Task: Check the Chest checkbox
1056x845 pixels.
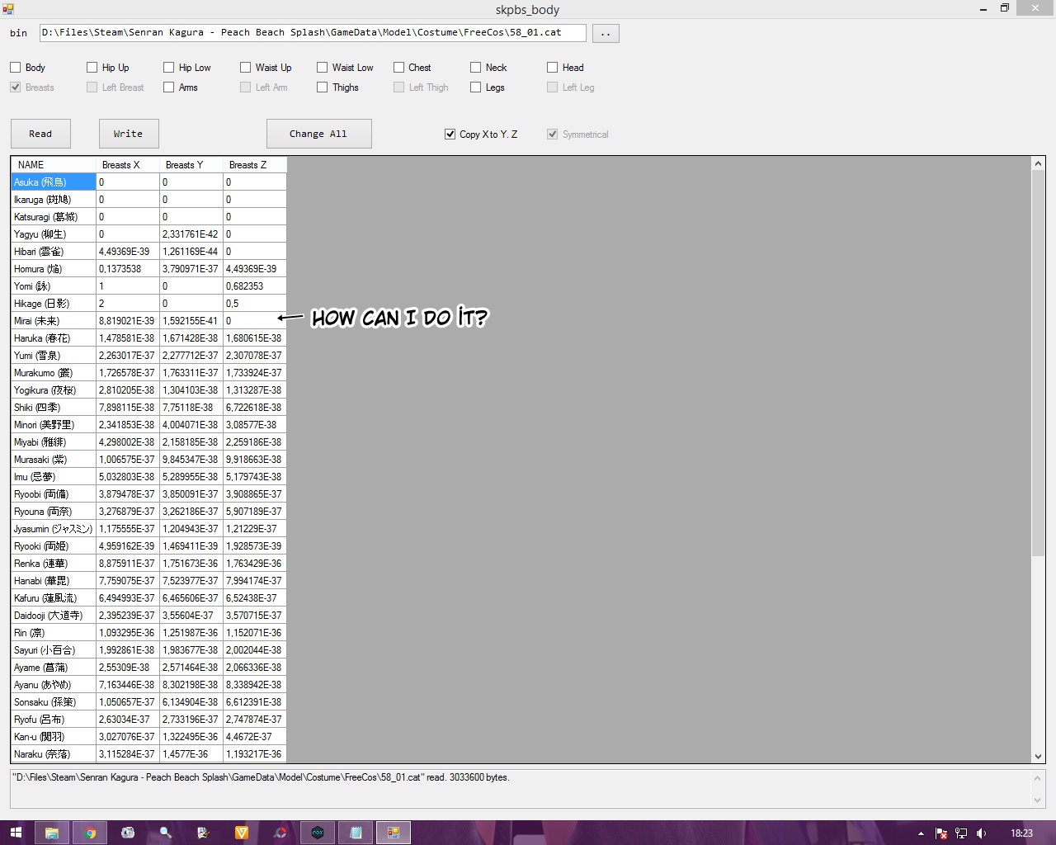Action: 399,68
